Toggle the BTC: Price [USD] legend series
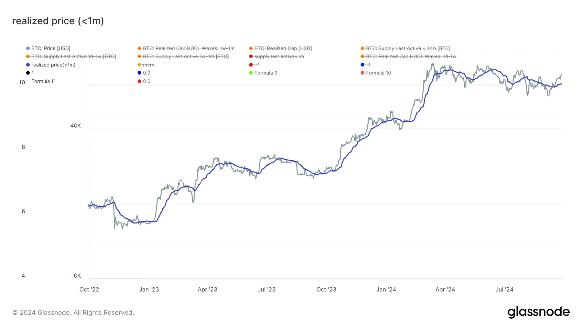The image size is (582, 327). click(x=48, y=48)
